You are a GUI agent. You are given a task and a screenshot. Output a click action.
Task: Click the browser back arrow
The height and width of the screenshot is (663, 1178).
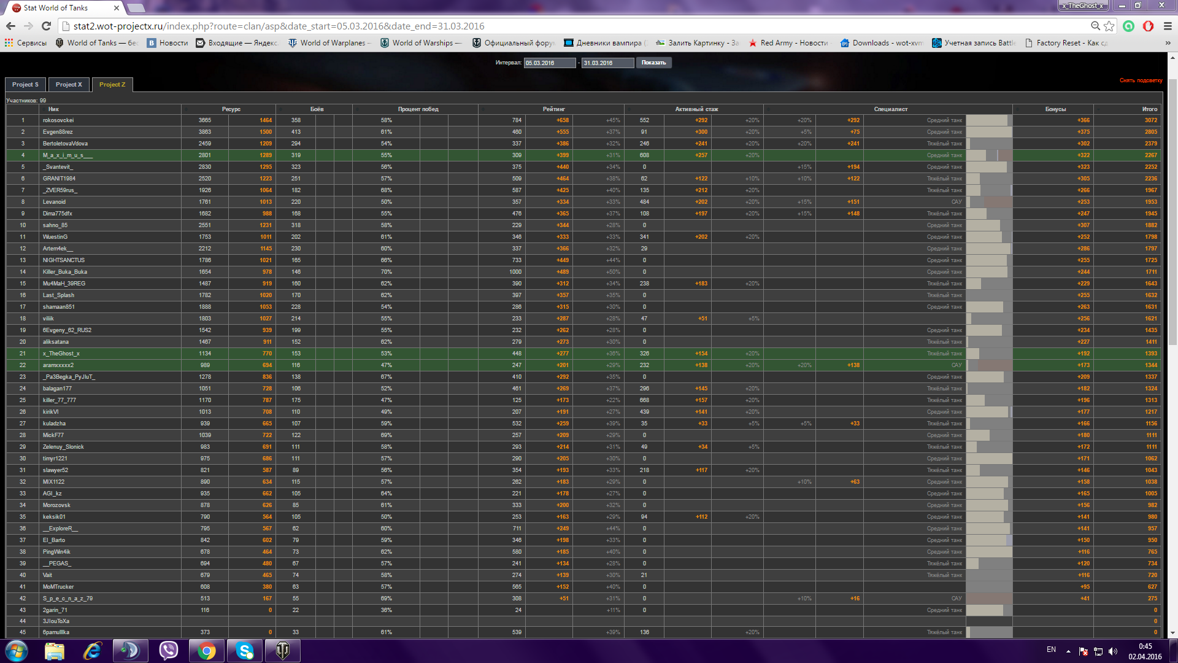coord(10,26)
